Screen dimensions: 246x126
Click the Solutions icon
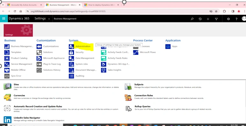[x=39, y=52]
